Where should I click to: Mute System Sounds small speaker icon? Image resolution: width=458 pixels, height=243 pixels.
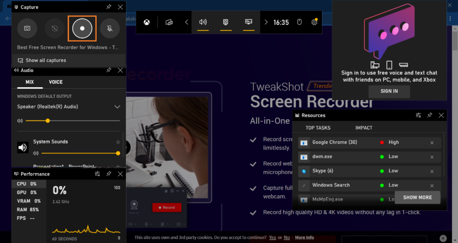click(x=36, y=153)
